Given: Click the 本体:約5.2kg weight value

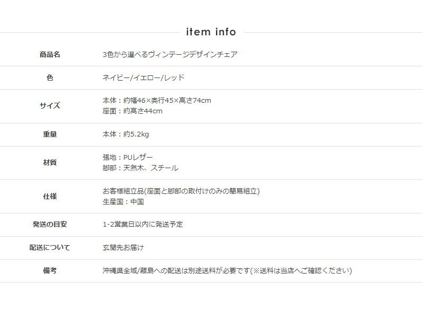Looking at the screenshot, I should pos(126,134).
